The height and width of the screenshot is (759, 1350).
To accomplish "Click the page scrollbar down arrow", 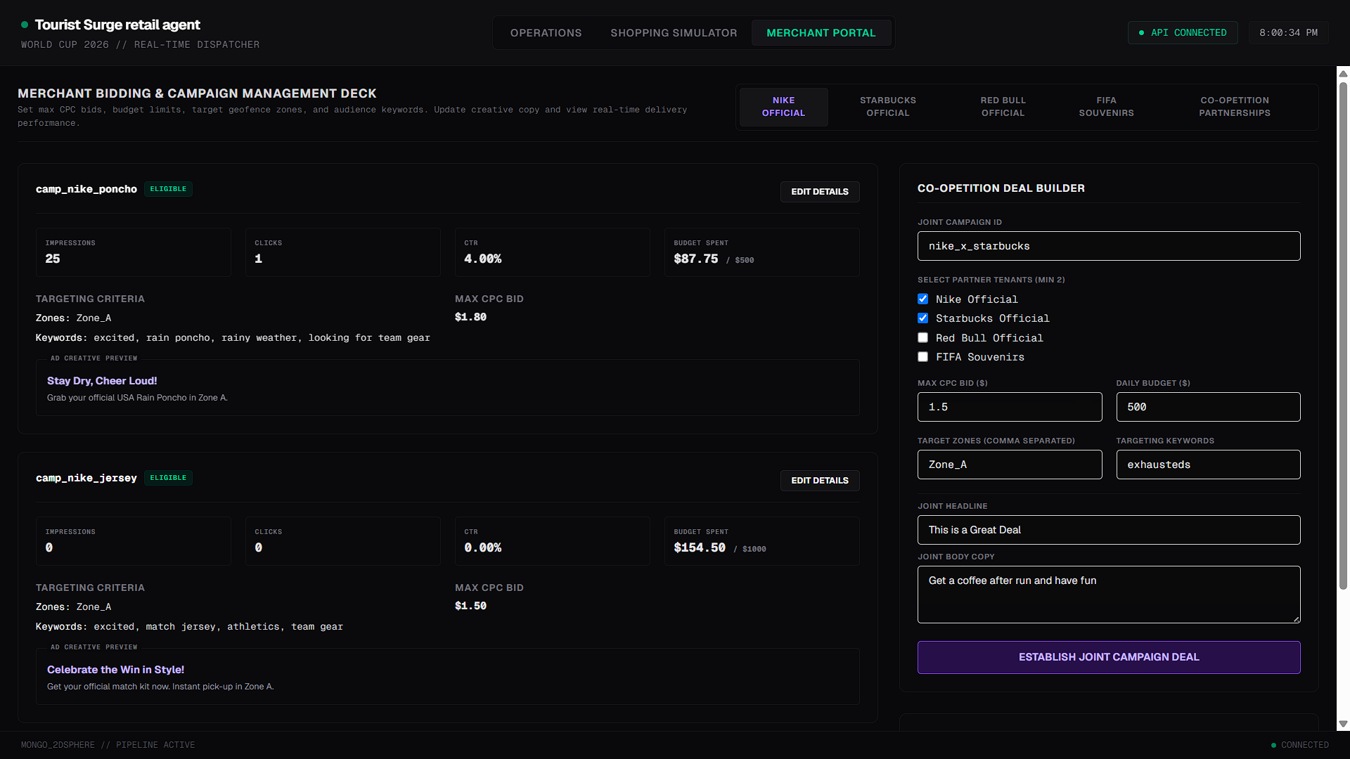I will pos(1343,724).
